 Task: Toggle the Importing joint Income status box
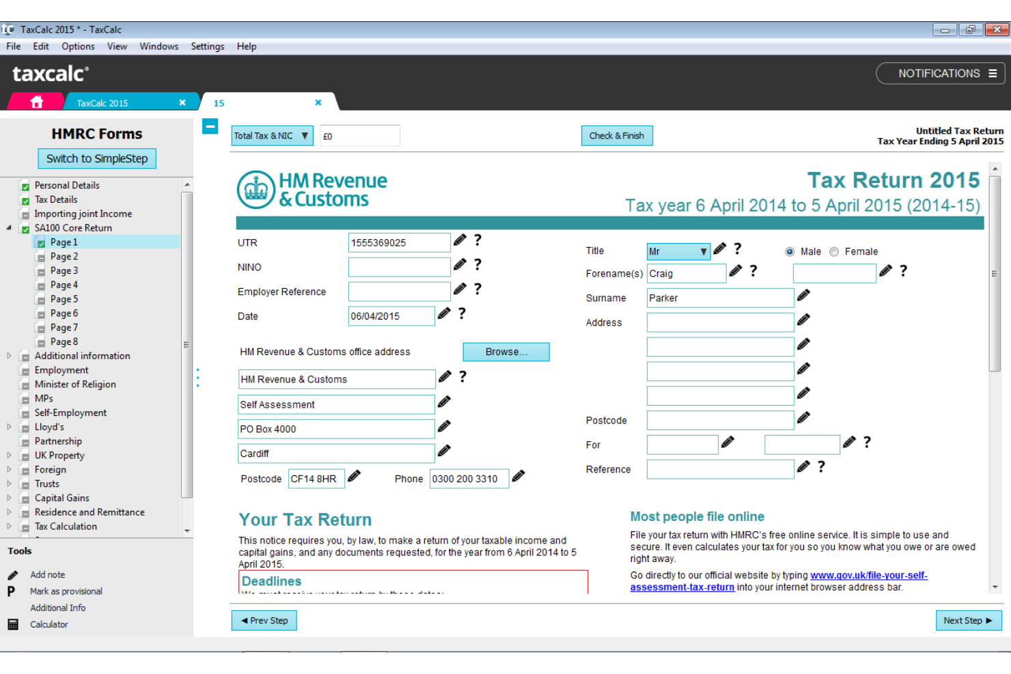point(25,214)
